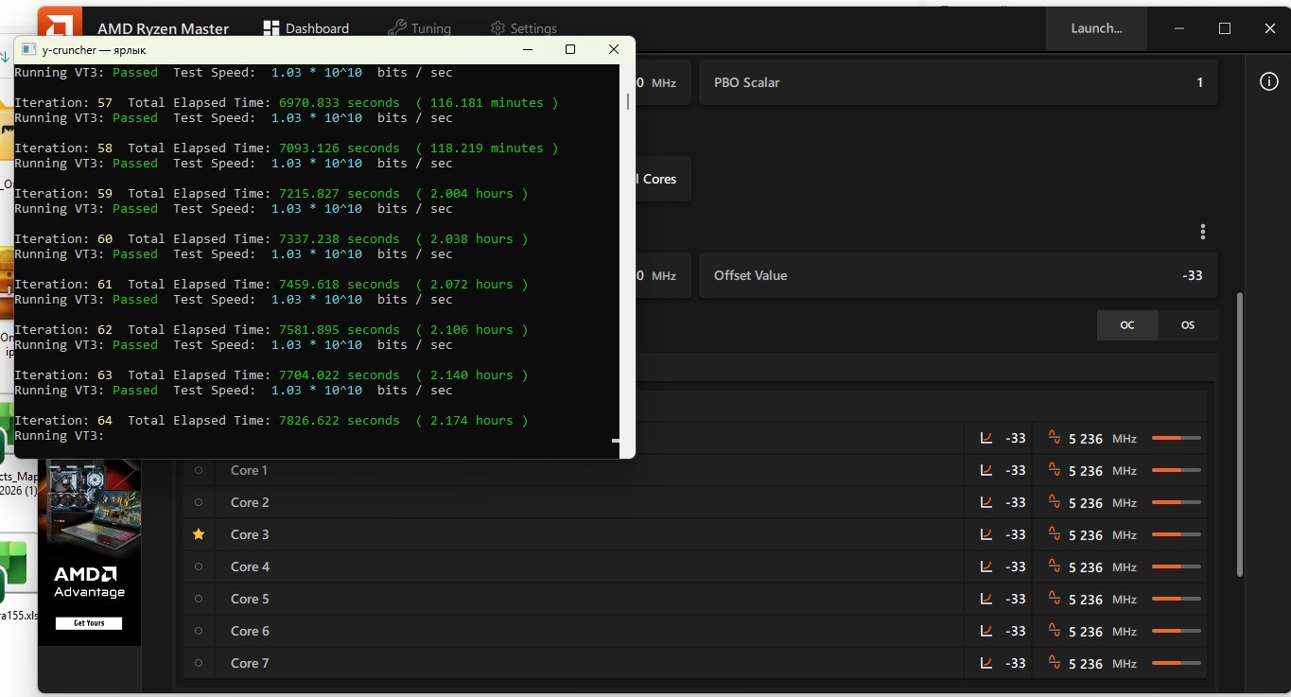Click the PBO Scalar value field
1291x697 pixels.
pyautogui.click(x=958, y=82)
